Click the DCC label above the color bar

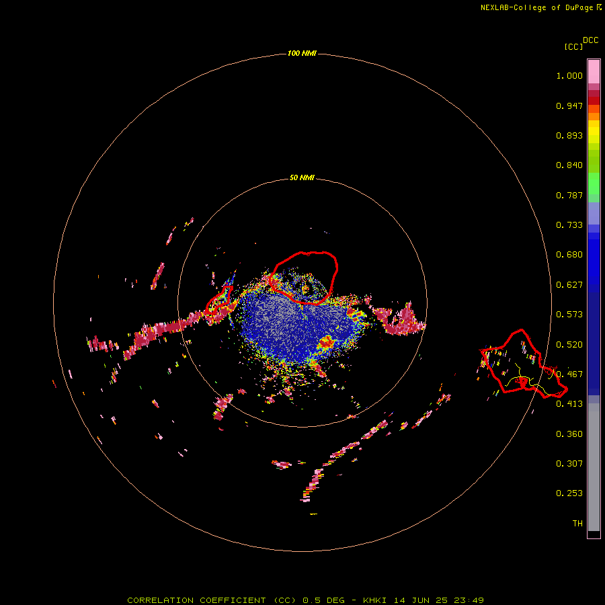pos(591,40)
